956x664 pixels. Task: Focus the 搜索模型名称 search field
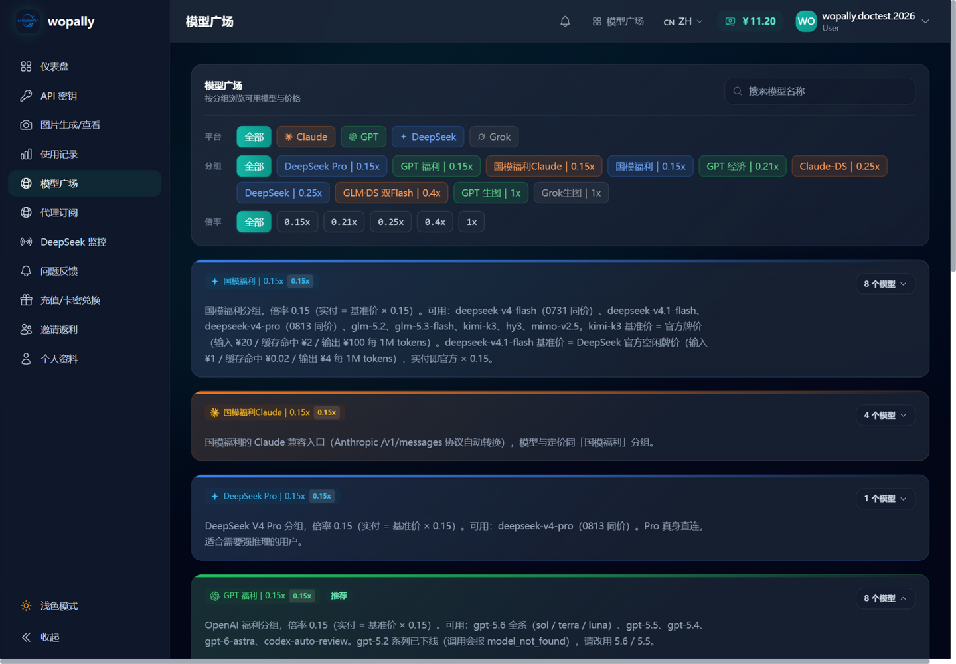coord(820,91)
